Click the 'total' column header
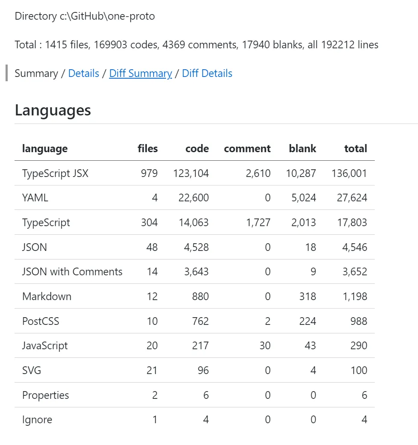The image size is (418, 445). [356, 148]
